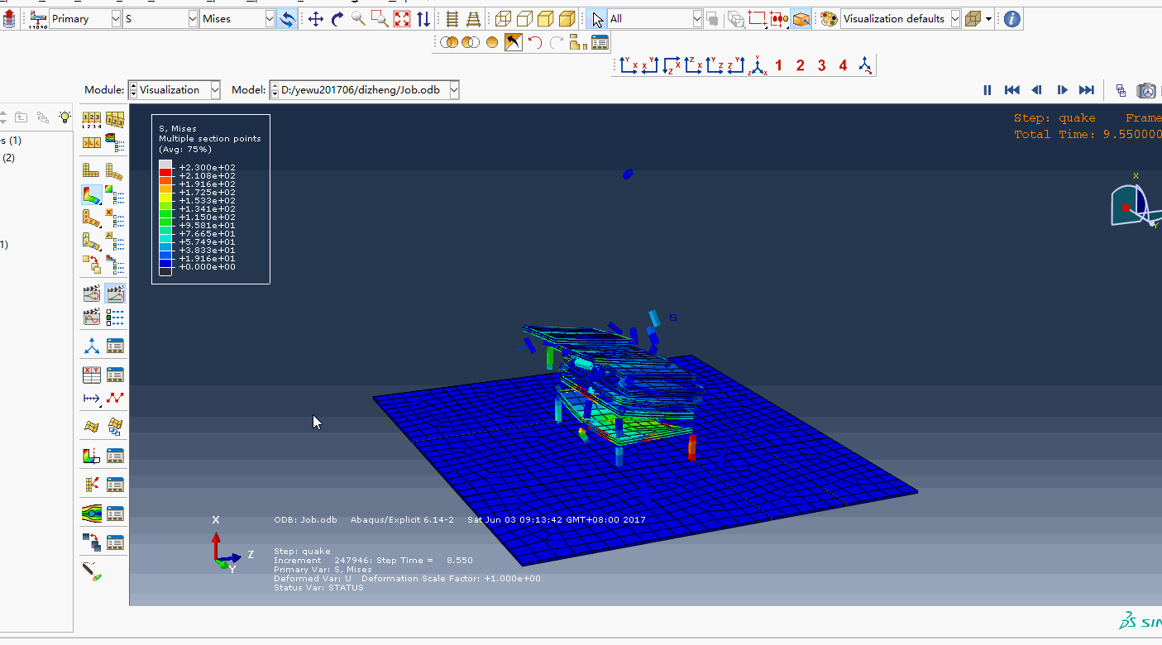The height and width of the screenshot is (645, 1162).
Task: Enable the shaded render style
Action: pos(567,19)
